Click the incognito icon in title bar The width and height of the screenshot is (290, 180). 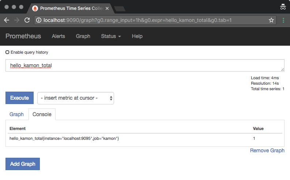(283, 7)
